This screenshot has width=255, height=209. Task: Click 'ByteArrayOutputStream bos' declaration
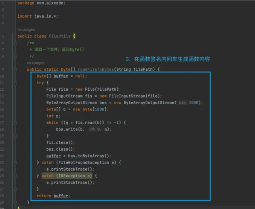pyautogui.click(x=76, y=103)
